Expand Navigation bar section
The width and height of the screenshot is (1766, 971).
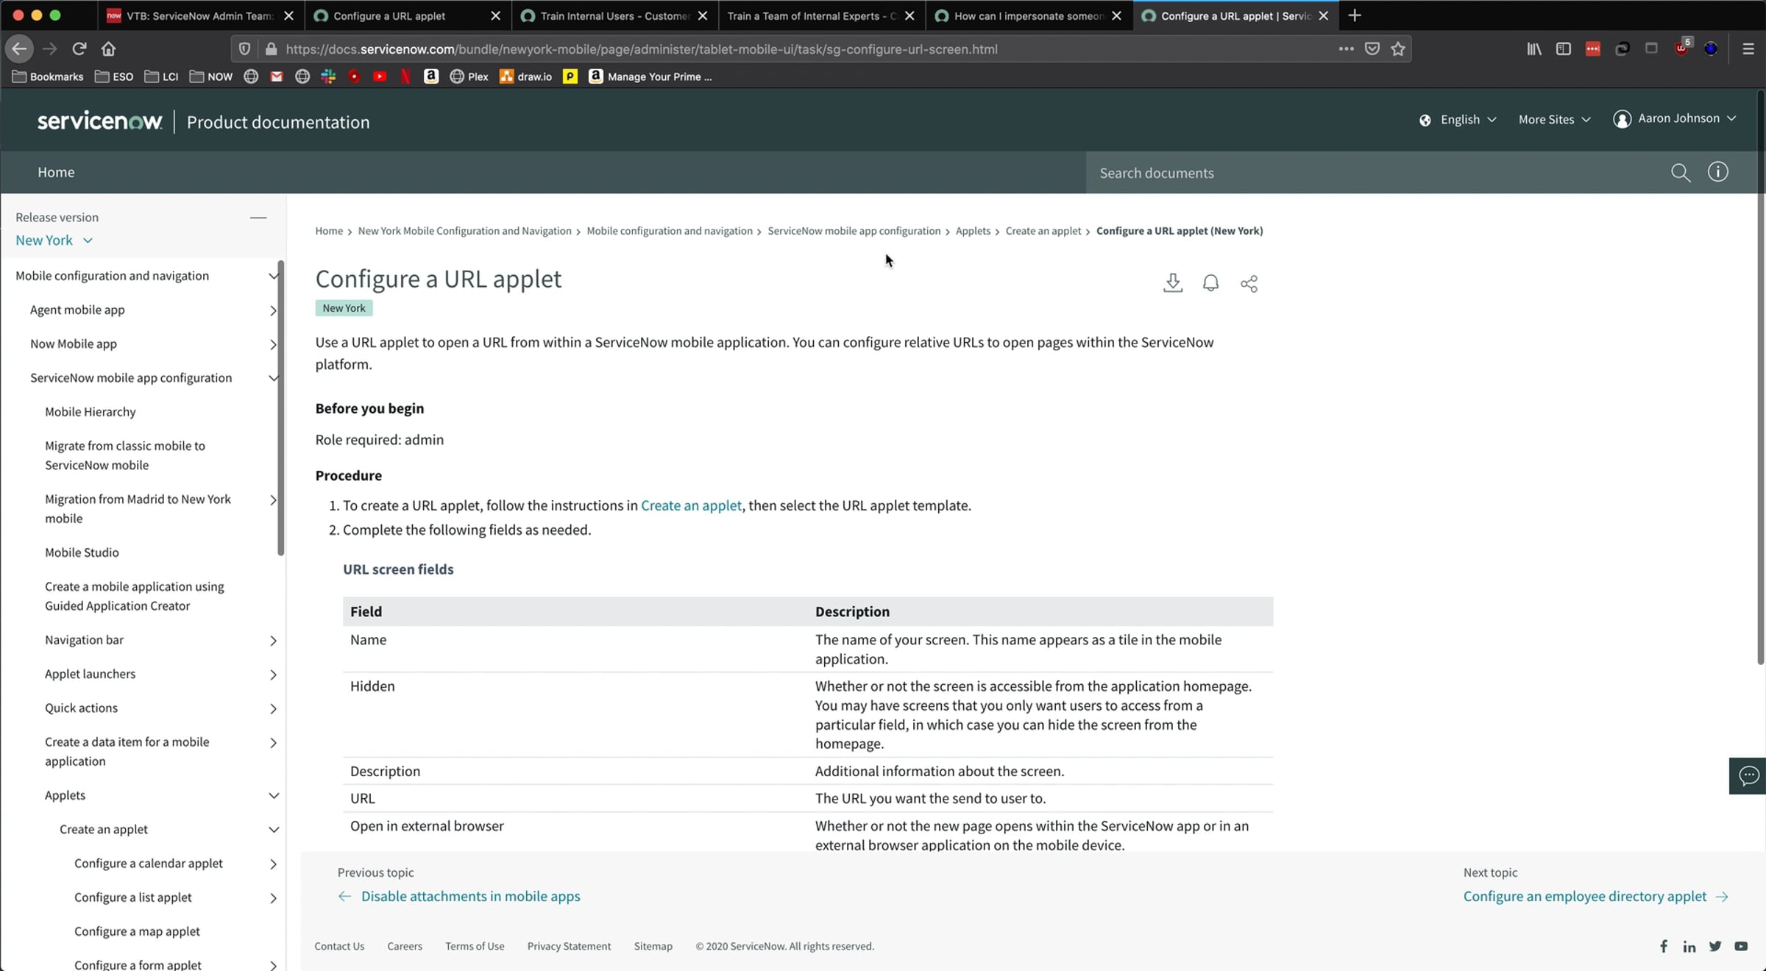[273, 641]
